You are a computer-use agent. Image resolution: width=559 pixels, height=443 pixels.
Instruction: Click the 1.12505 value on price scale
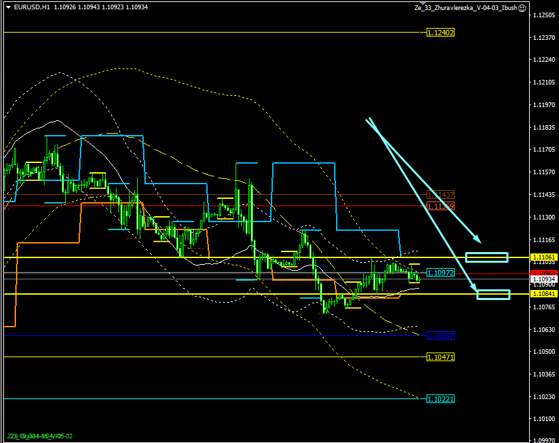pos(544,17)
